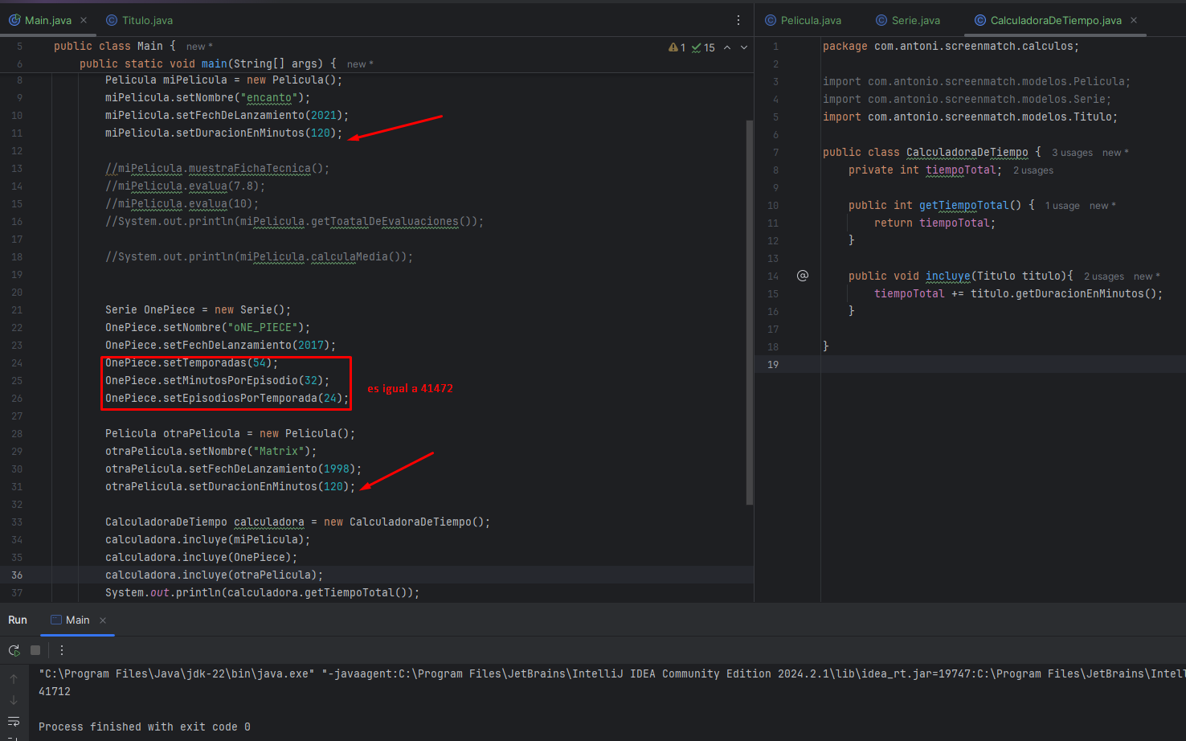This screenshot has height=741, width=1186.
Task: Click the '3 usages' hint on CalculadoraDeTiempo class
Action: pos(1072,153)
